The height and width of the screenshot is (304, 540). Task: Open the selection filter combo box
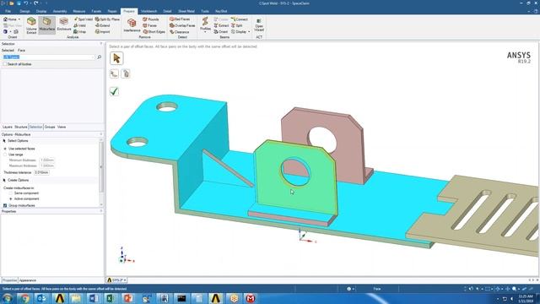click(x=48, y=57)
